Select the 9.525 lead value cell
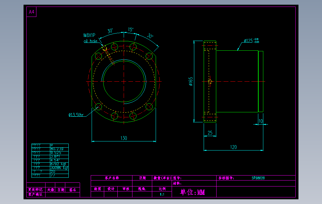 click(56, 153)
